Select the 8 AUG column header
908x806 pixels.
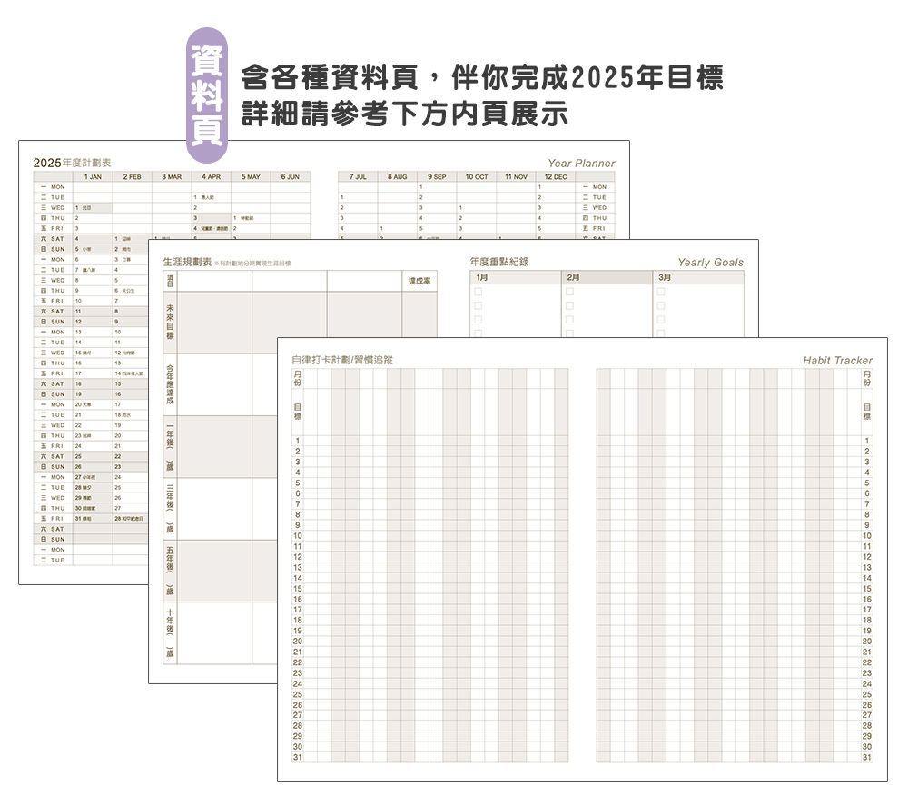398,176
